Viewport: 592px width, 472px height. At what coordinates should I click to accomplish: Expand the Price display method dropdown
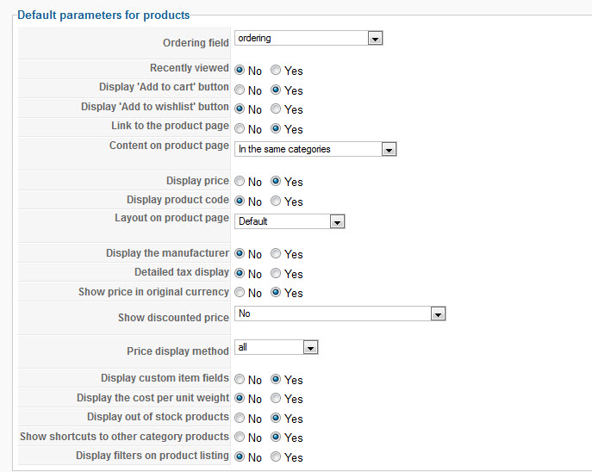[276, 347]
